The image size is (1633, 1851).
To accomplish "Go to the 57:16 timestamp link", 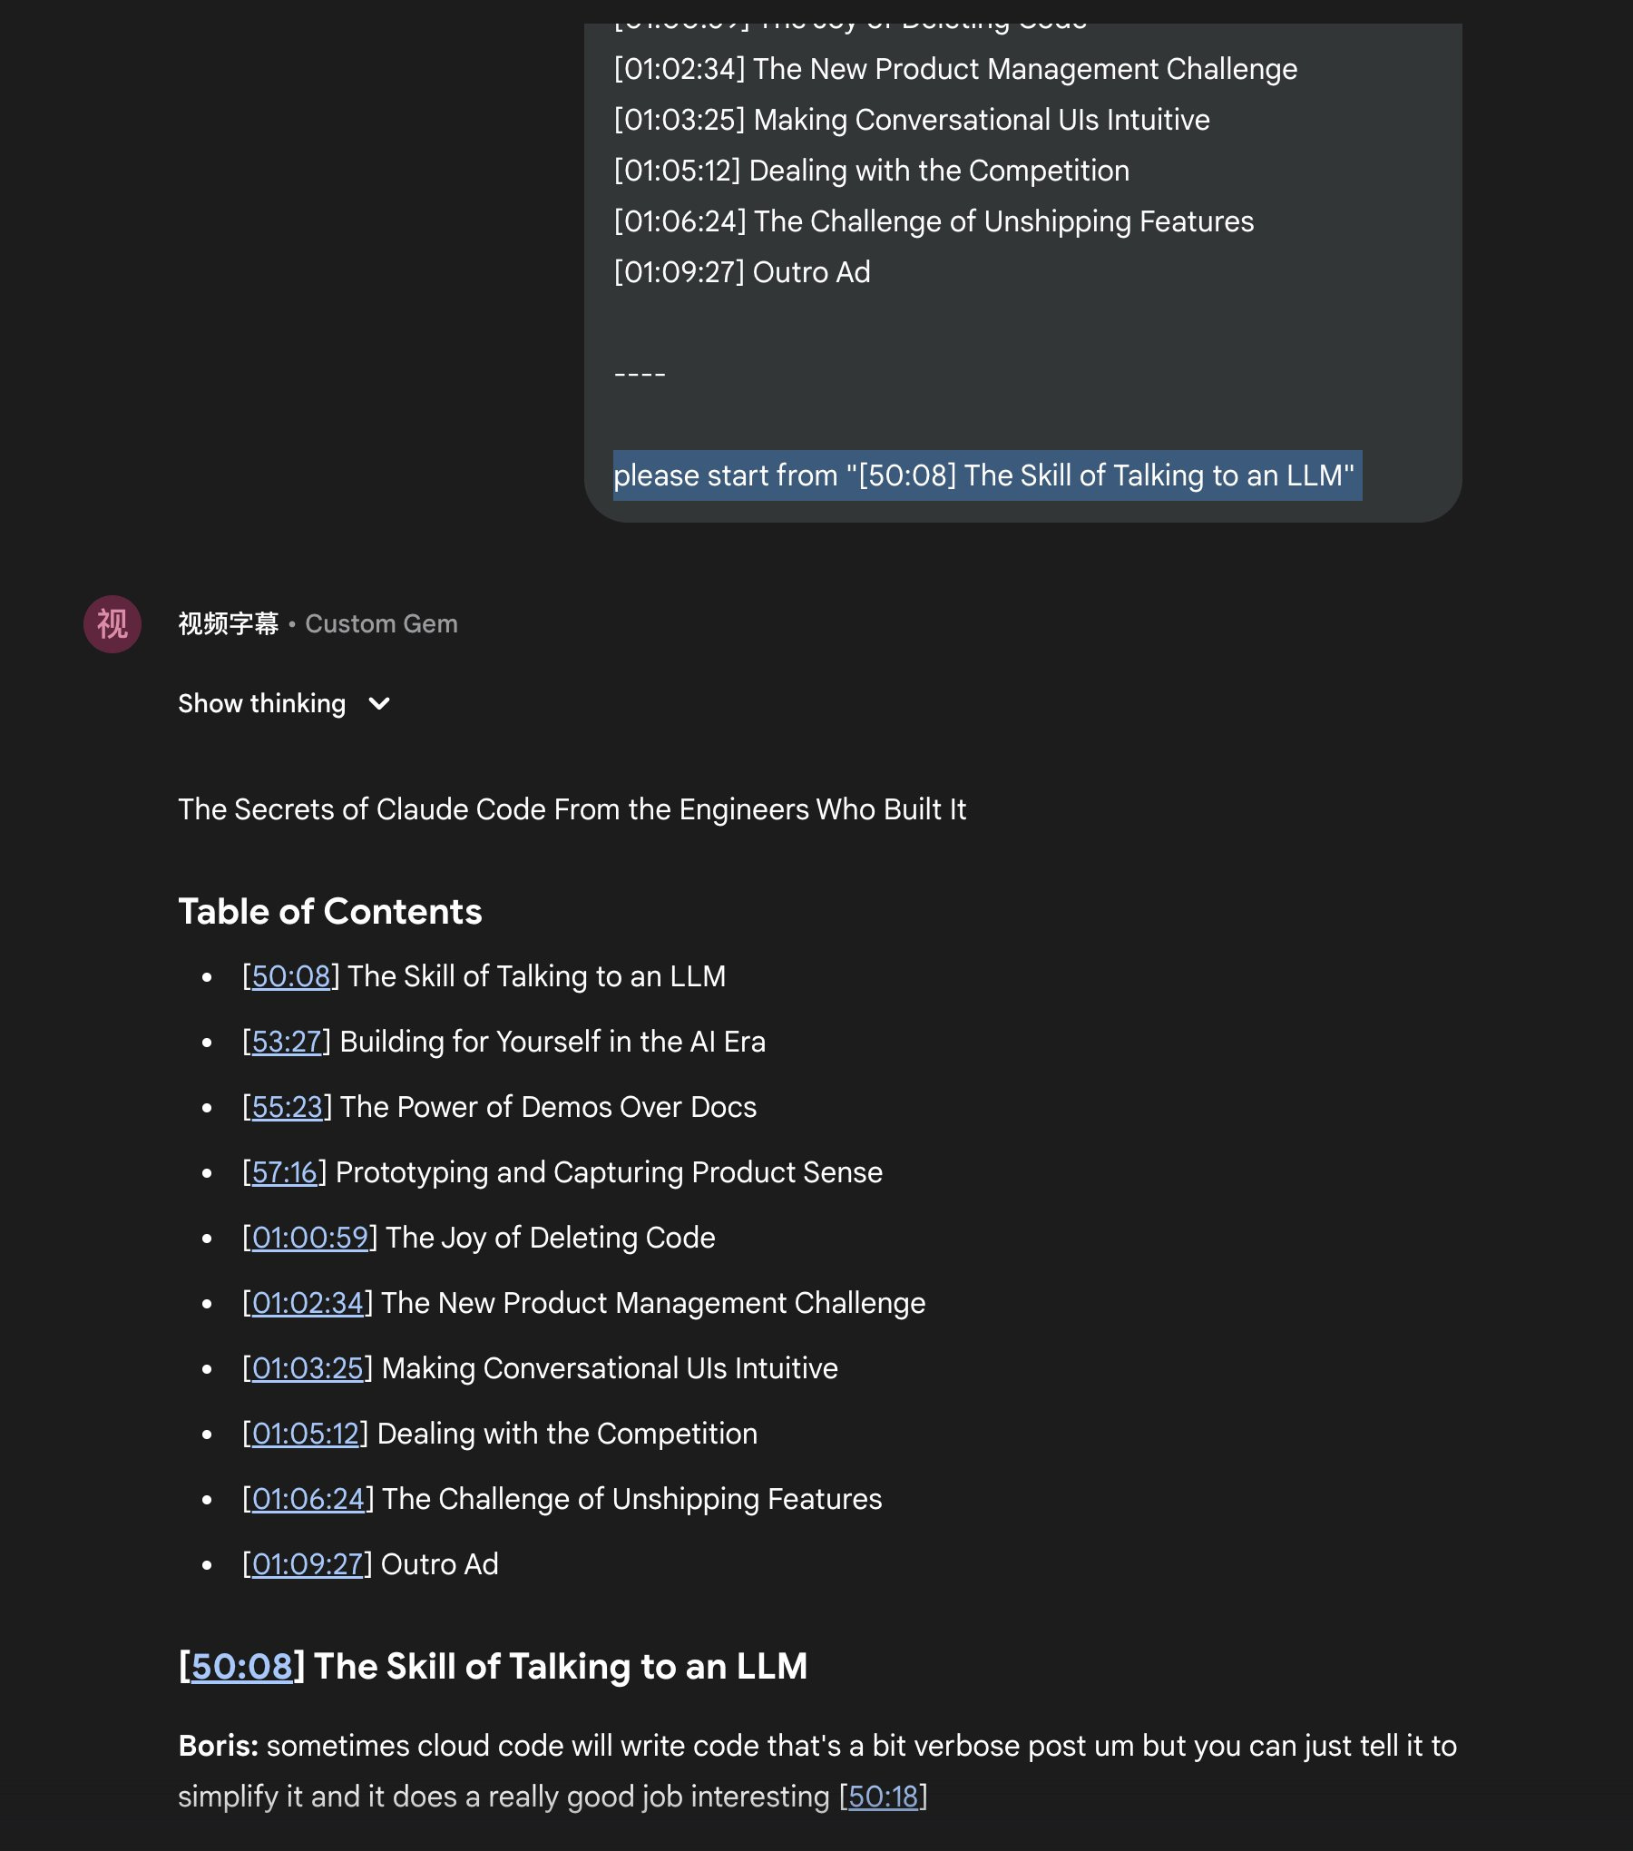I will pos(284,1172).
